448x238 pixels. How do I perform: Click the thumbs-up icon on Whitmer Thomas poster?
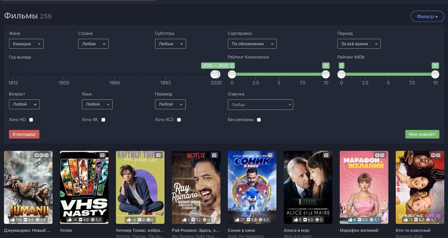[x=129, y=220]
